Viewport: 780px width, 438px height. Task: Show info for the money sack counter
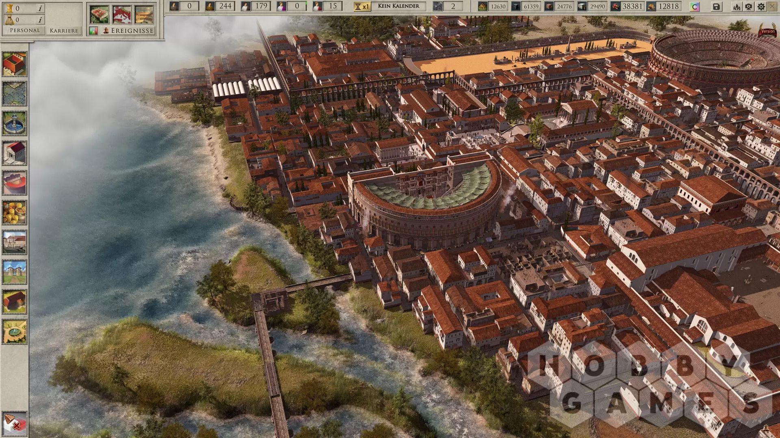(x=40, y=19)
